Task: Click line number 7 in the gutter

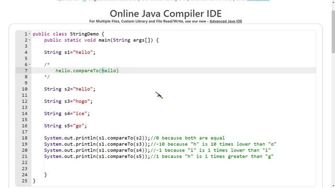Action: pos(26,70)
